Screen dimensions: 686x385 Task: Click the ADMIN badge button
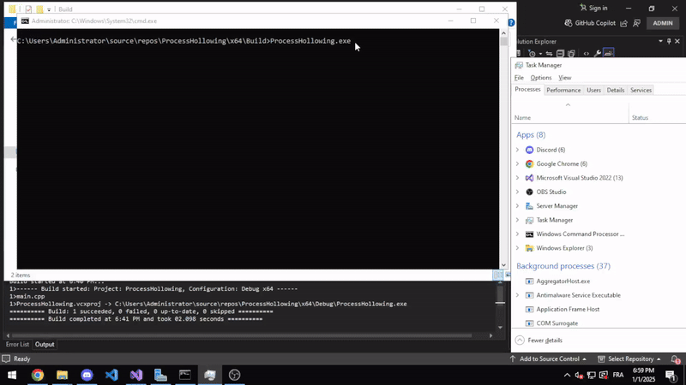[x=663, y=23]
